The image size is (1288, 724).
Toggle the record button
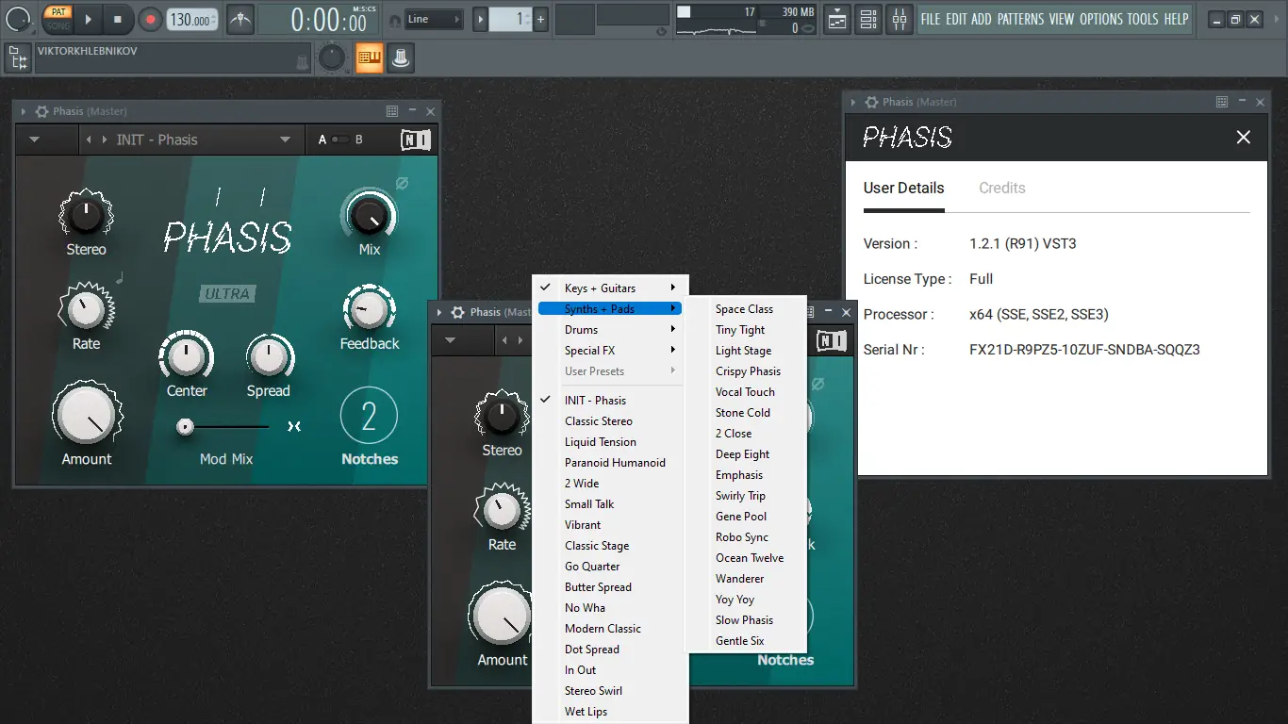tap(150, 19)
